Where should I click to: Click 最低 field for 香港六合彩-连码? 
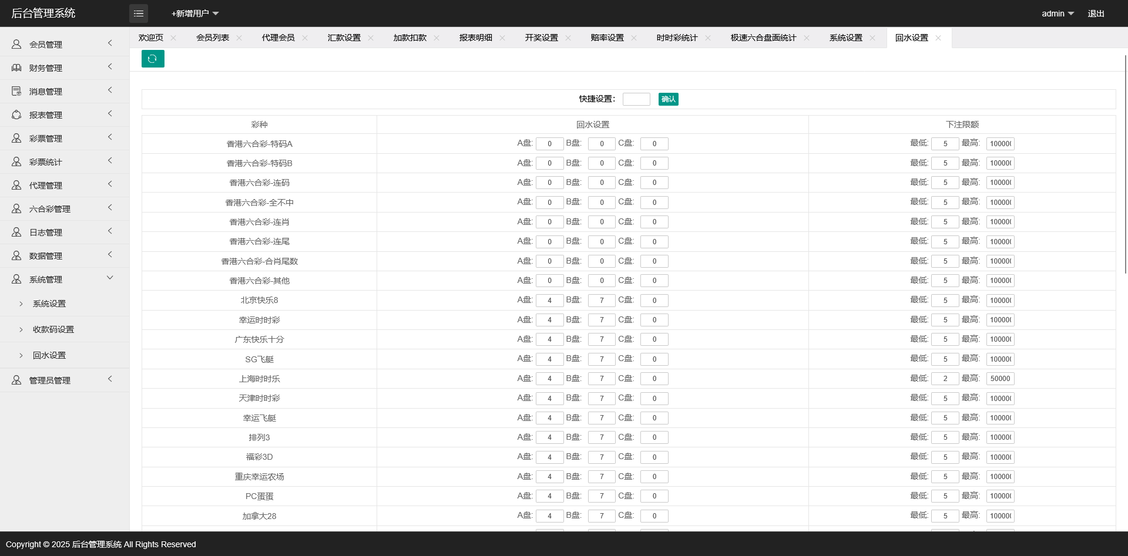click(945, 183)
